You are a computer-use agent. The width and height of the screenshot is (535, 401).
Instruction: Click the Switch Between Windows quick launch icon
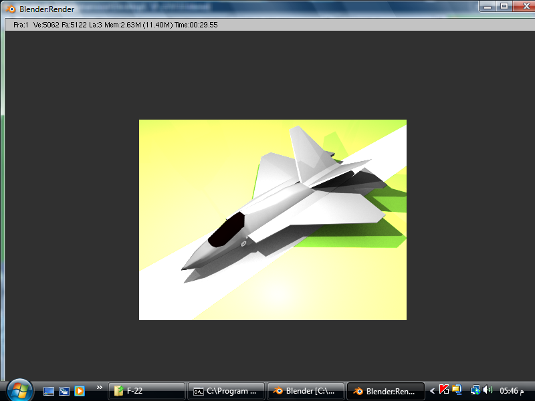tap(64, 391)
